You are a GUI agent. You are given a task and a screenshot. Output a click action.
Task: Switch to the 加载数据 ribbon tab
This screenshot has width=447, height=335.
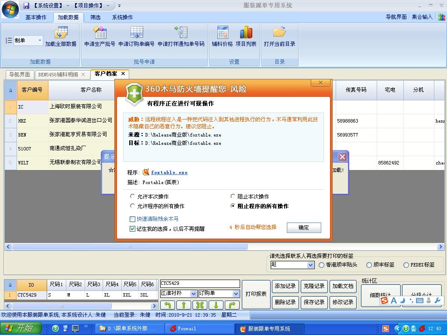(x=68, y=17)
